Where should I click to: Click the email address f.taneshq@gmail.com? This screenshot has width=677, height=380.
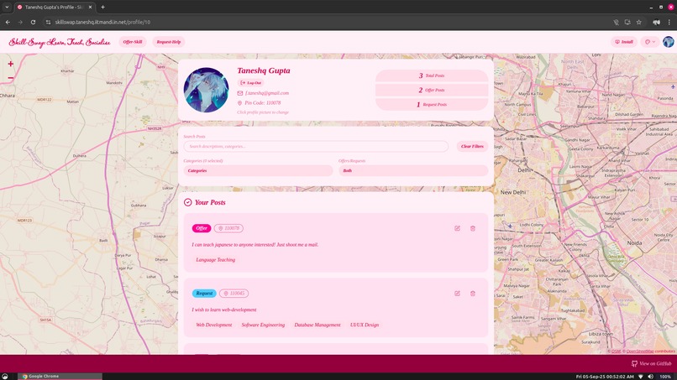click(x=267, y=93)
